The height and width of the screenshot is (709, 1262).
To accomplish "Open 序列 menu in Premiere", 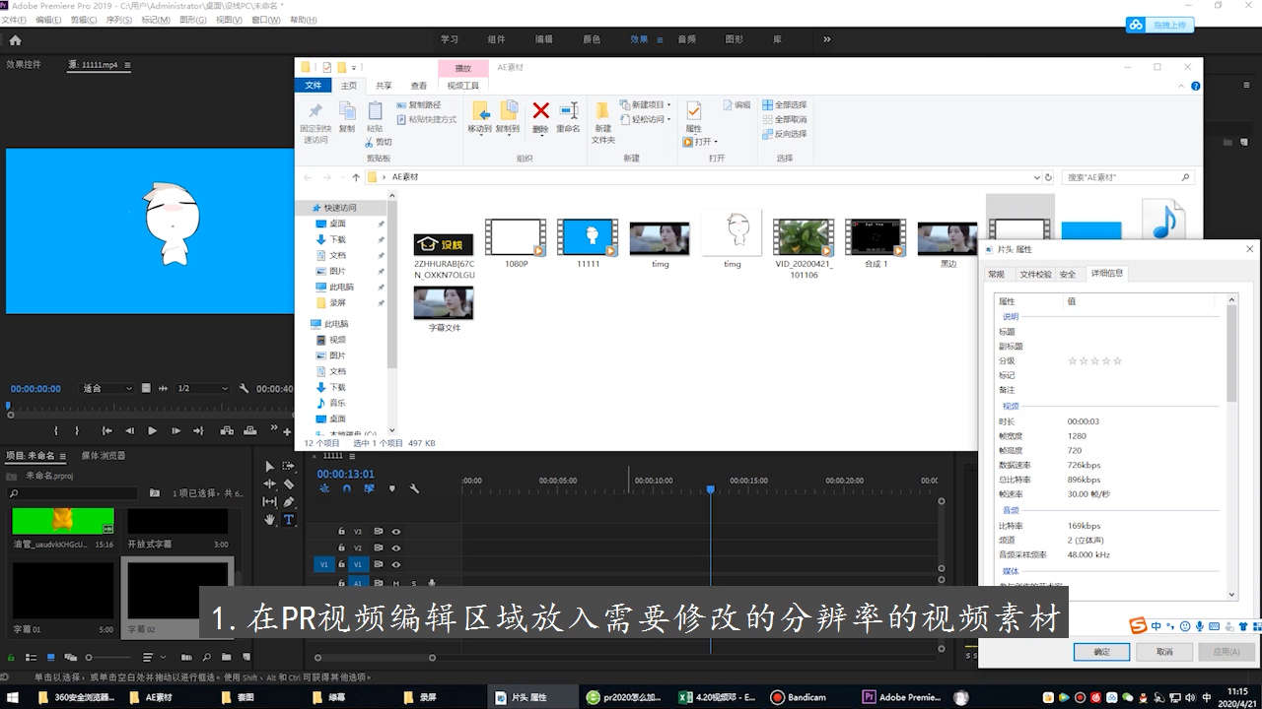I will (118, 20).
